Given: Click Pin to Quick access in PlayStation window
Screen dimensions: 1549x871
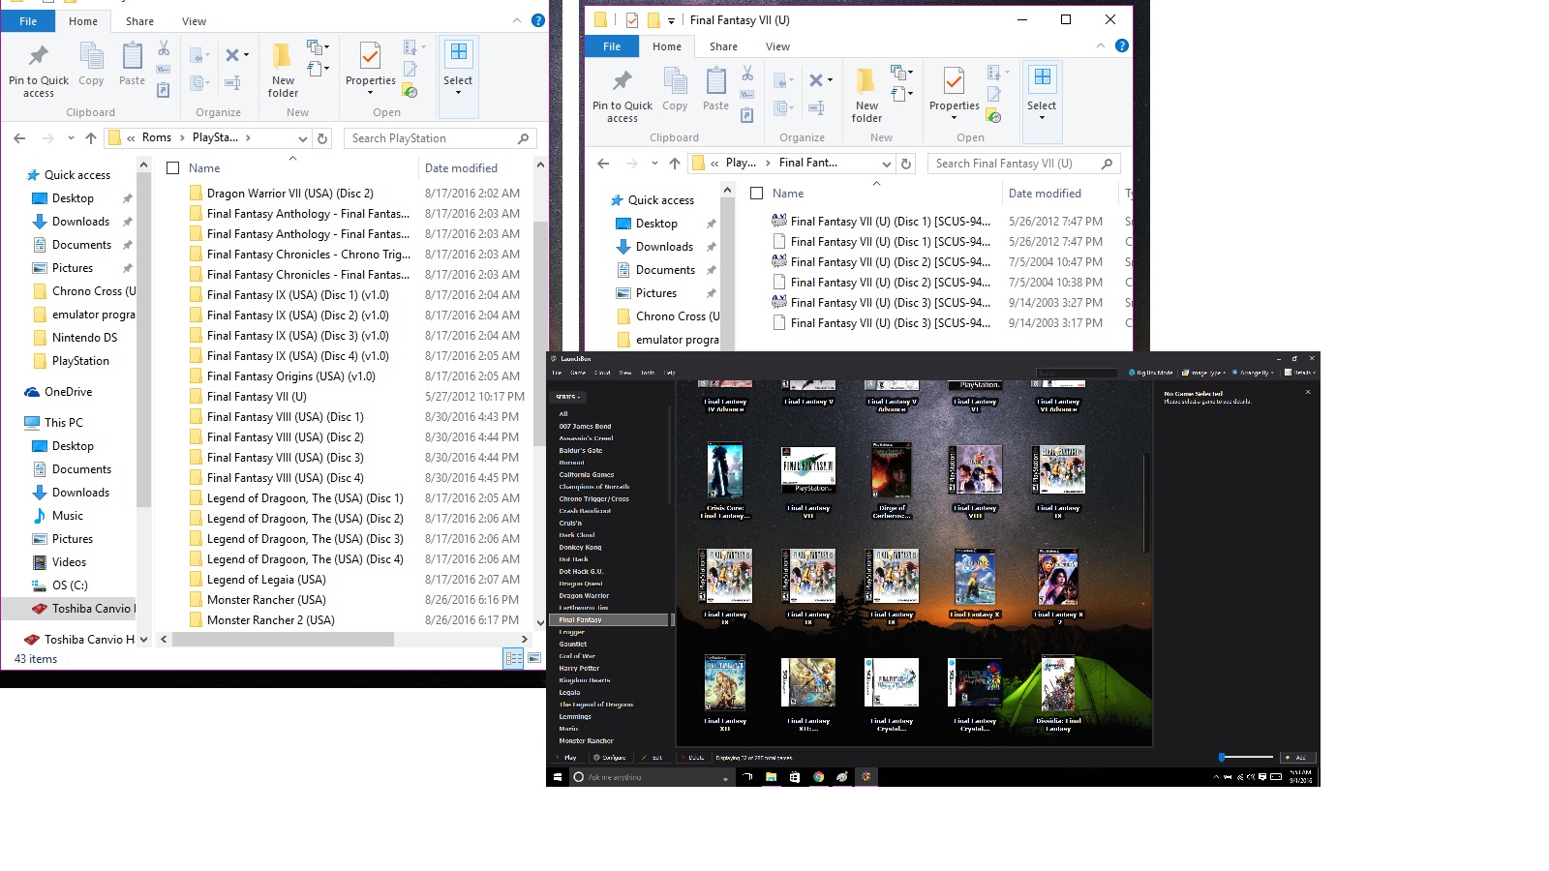Looking at the screenshot, I should click(x=39, y=70).
